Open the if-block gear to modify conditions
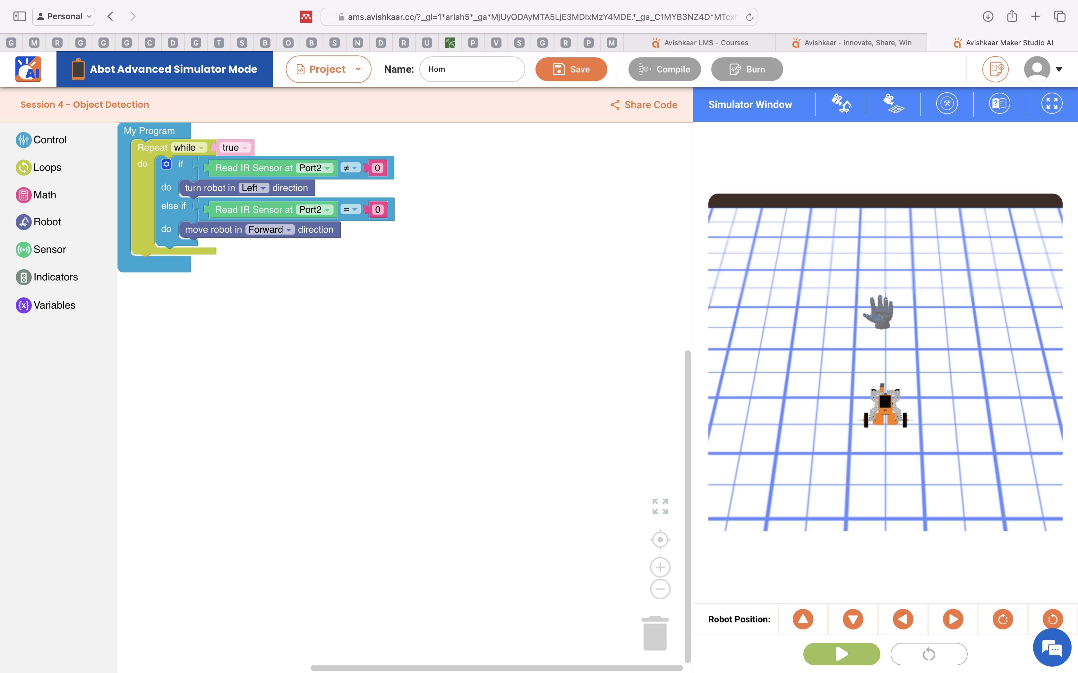Screen dimensions: 1078x673 [x=166, y=164]
